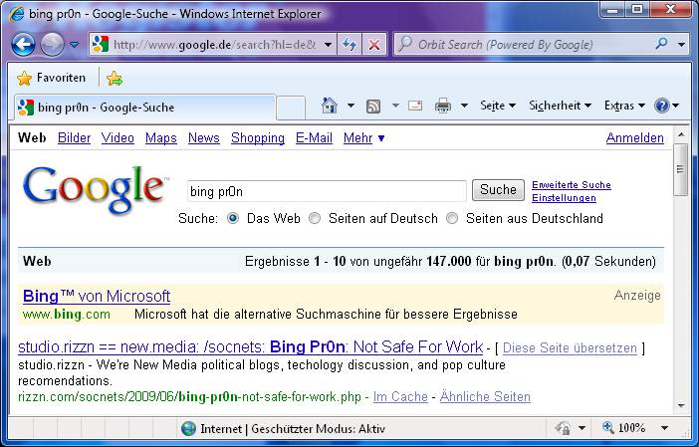Expand the zoom level dropdown arrow
Viewport: 699px width, 447px height.
point(664,428)
